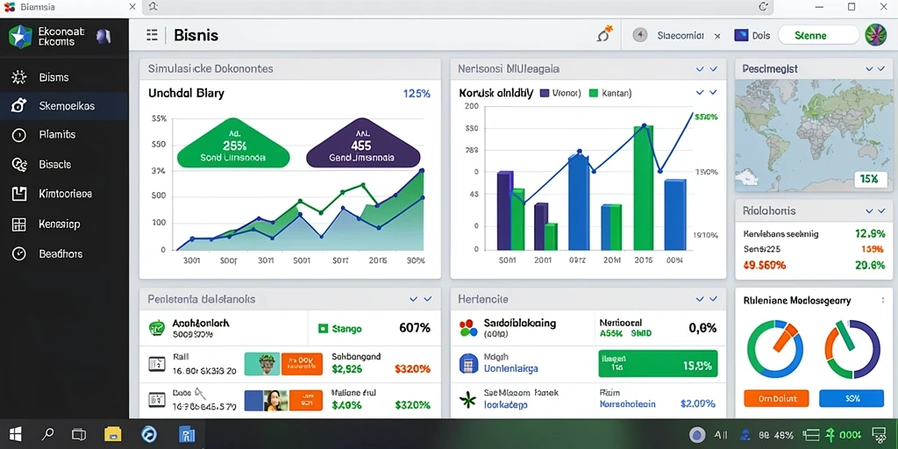This screenshot has width=898, height=449.
Task: Expand the Pescimegist panel's first chevron
Action: [870, 68]
